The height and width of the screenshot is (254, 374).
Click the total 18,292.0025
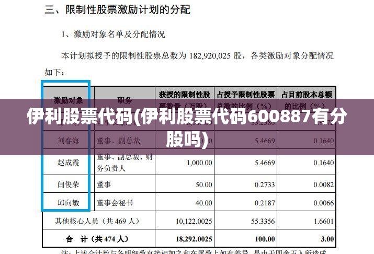coord(194,239)
